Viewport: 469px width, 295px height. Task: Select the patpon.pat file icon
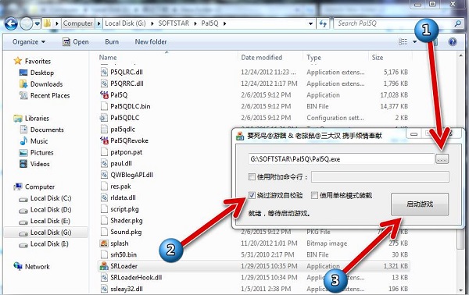tap(104, 152)
